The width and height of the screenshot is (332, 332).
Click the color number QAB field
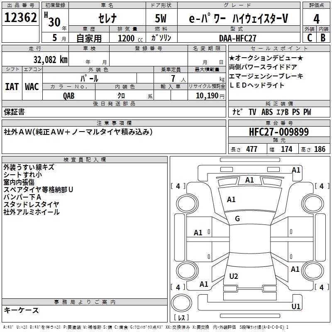pyautogui.click(x=69, y=95)
